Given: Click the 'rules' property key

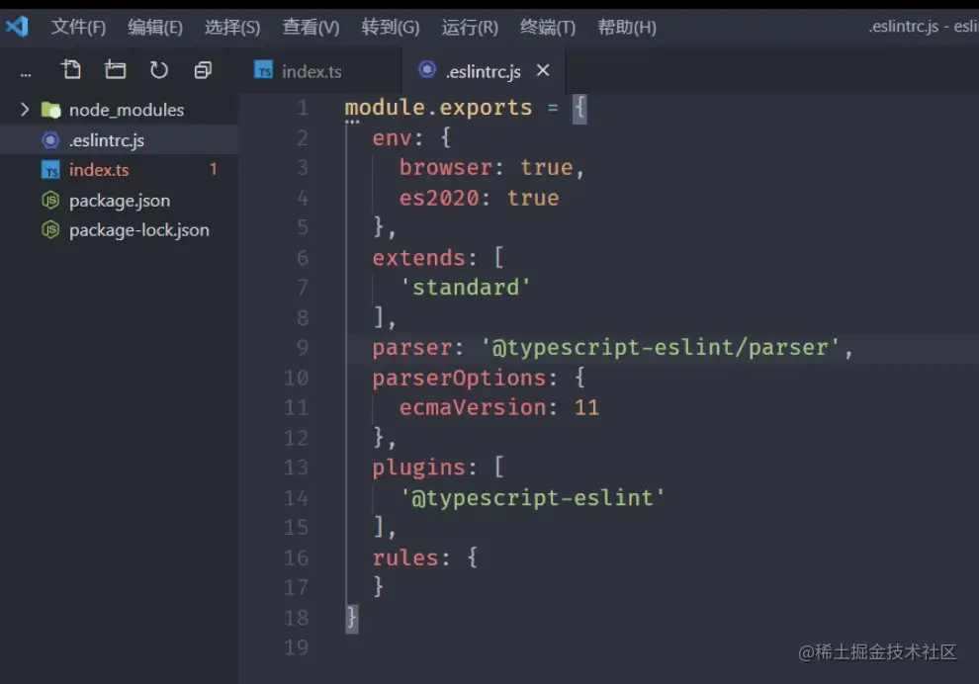Looking at the screenshot, I should [405, 557].
